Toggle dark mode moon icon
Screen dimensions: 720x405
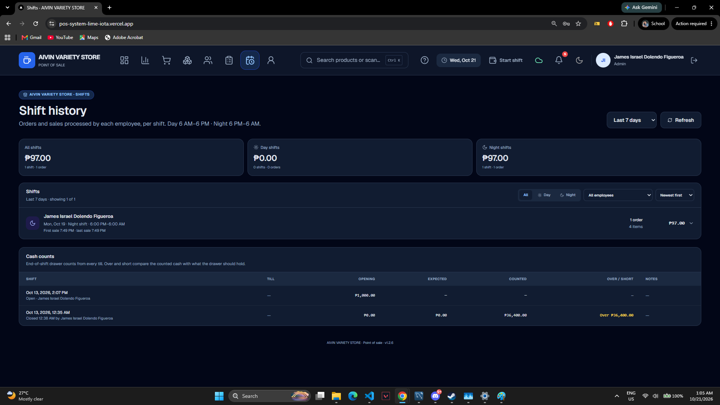[579, 60]
